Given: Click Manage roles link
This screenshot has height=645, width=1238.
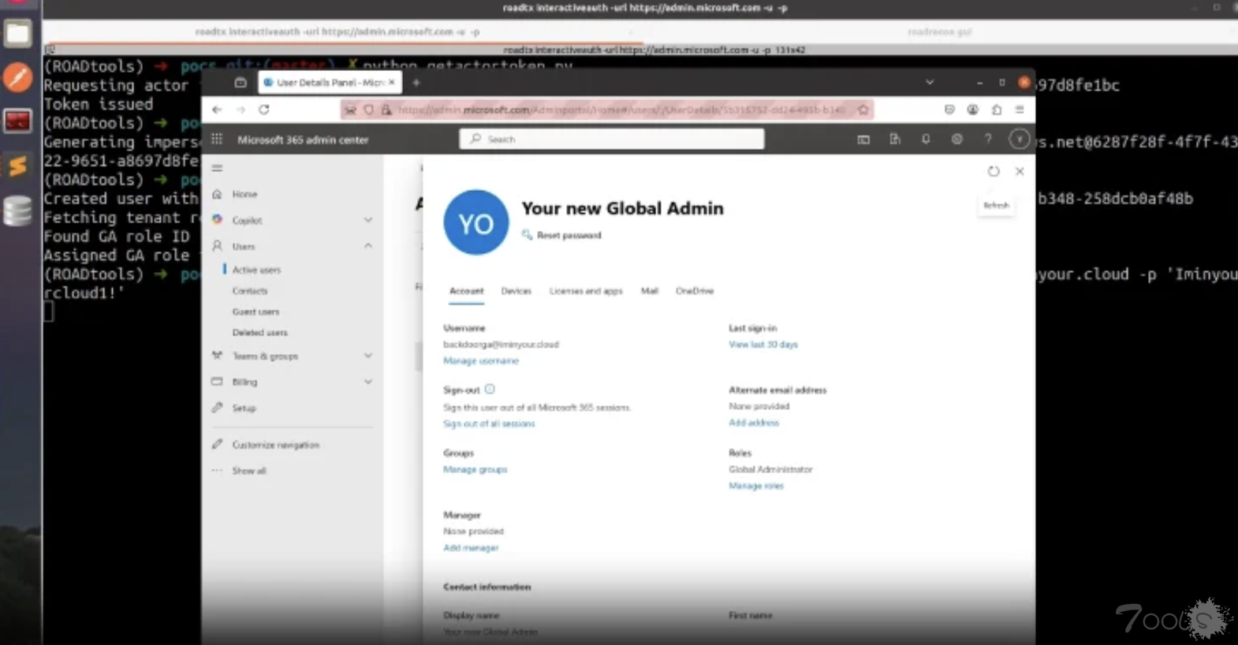Looking at the screenshot, I should click(755, 486).
